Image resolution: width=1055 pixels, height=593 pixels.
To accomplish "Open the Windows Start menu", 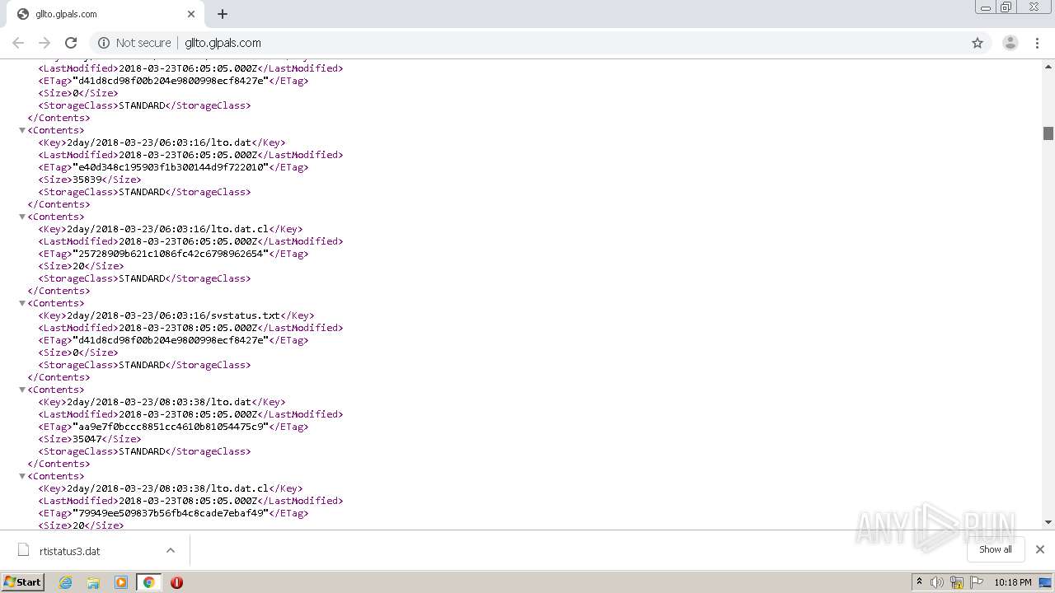I will 23,582.
